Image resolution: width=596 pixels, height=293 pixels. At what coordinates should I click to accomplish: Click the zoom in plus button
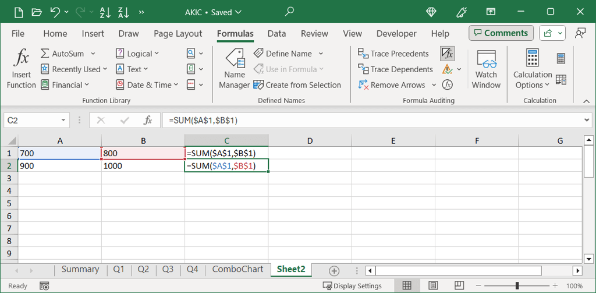555,286
